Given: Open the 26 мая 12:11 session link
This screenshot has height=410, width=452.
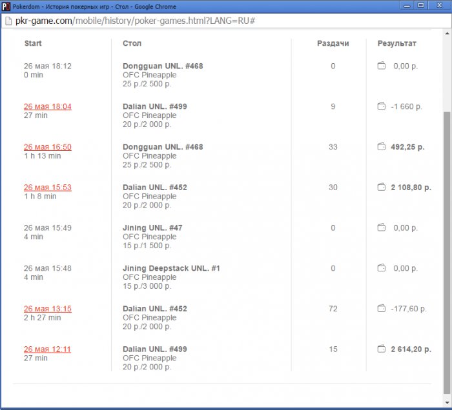Looking at the screenshot, I should (47, 349).
